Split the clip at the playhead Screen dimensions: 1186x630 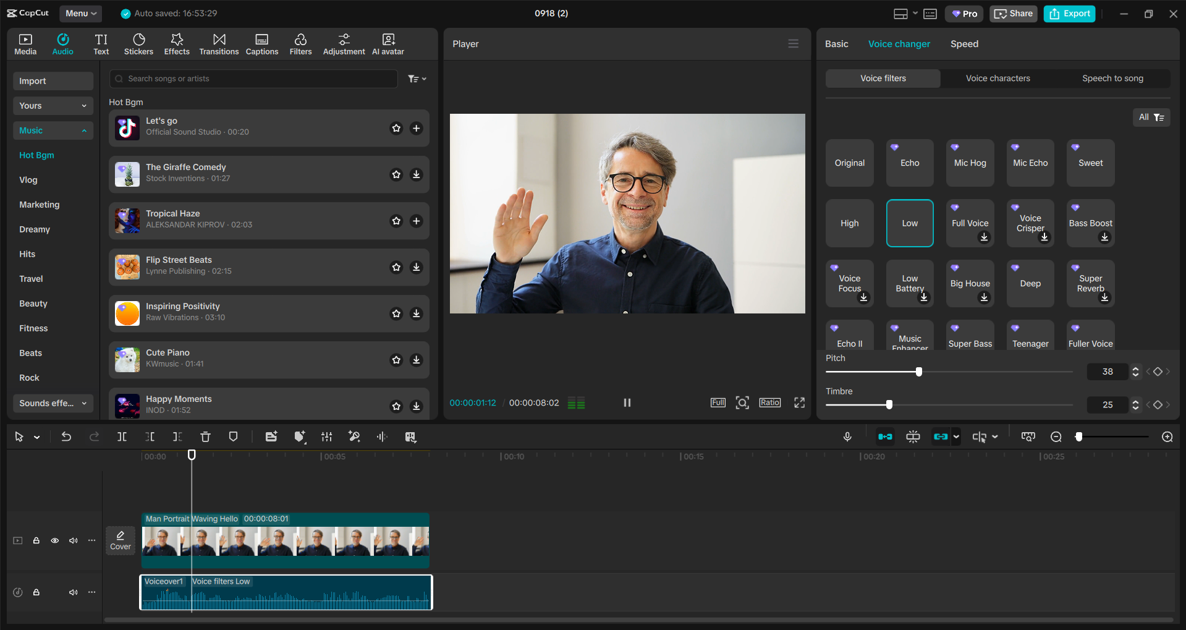pos(122,436)
